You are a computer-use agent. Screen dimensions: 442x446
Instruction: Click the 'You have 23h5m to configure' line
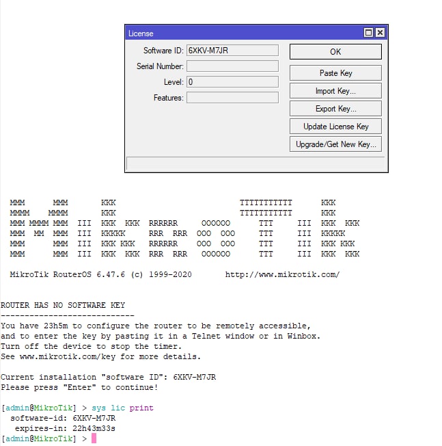pyautogui.click(x=156, y=326)
